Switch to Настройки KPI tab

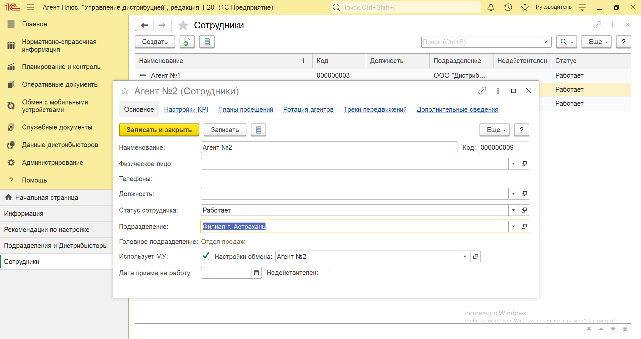point(186,109)
